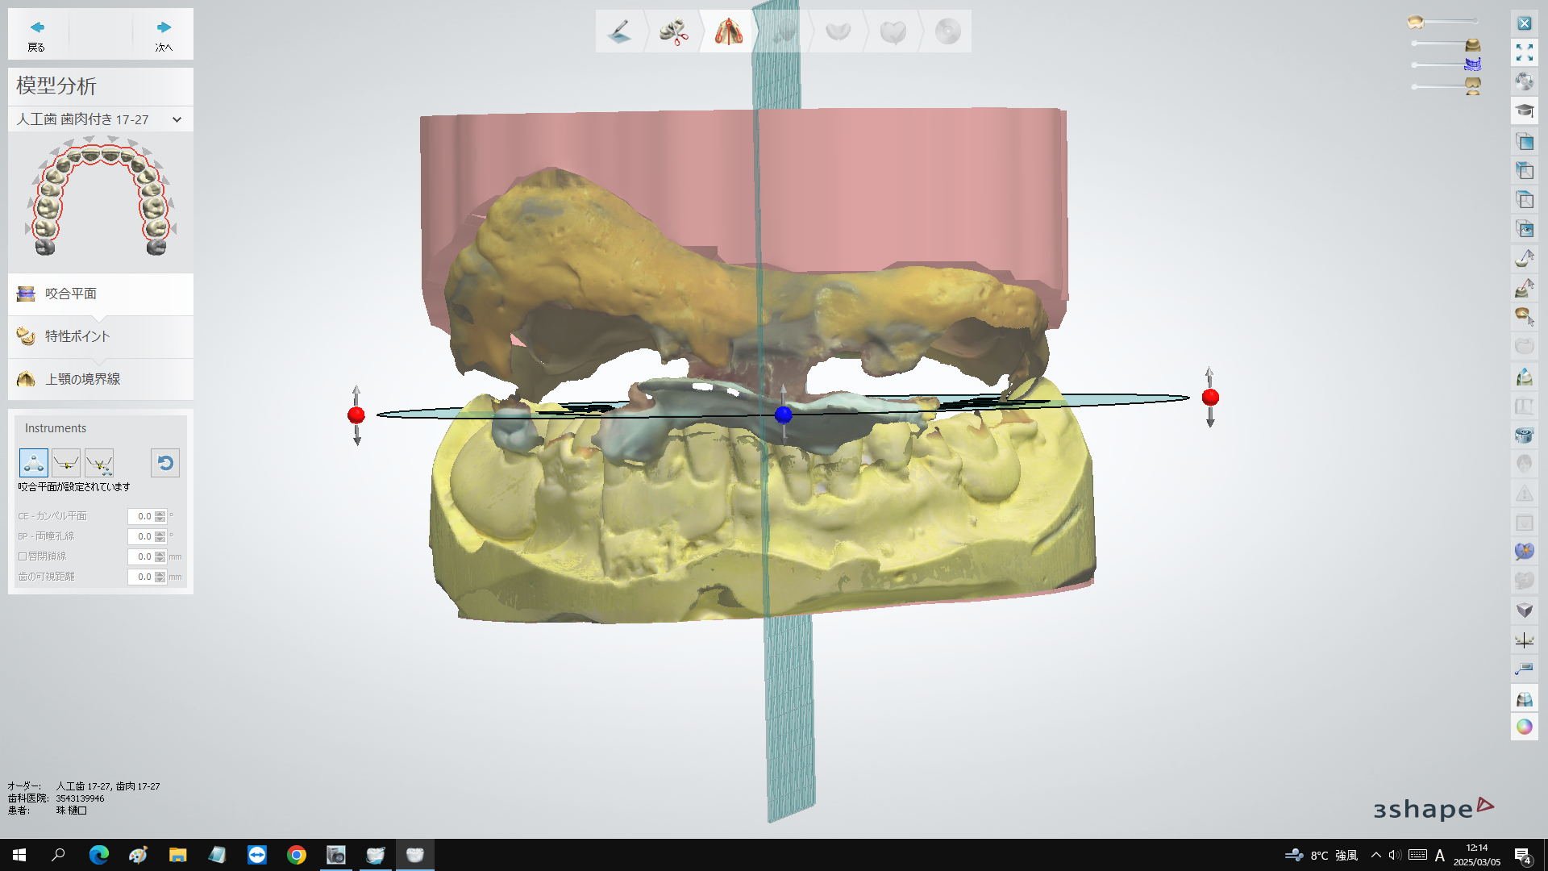Screen dimensions: 1548x871
Task: Enable the 唇閉鎖線 checkbox
Action: [23, 556]
